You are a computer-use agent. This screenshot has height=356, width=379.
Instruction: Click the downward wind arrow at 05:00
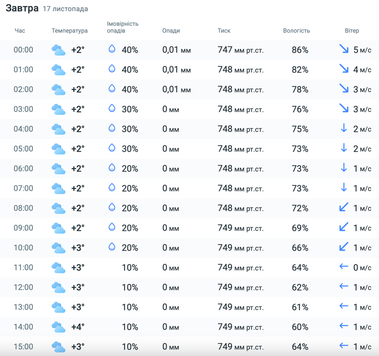(x=344, y=148)
